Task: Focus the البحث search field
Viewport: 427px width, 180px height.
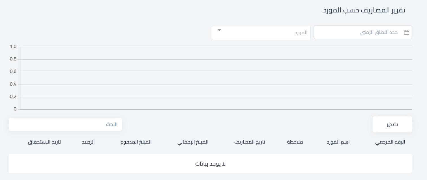Action: coord(65,124)
